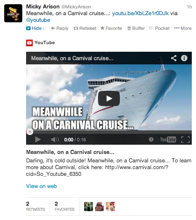The width and height of the screenshot is (196, 220).
Task: Open video on YouTube via logo
Action: 168,140
